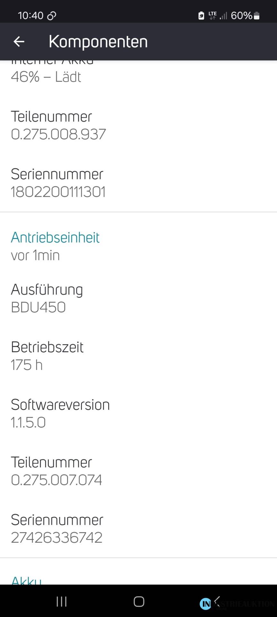Tap the Android back navigation chevron
This screenshot has width=277, height=617.
tap(217, 601)
